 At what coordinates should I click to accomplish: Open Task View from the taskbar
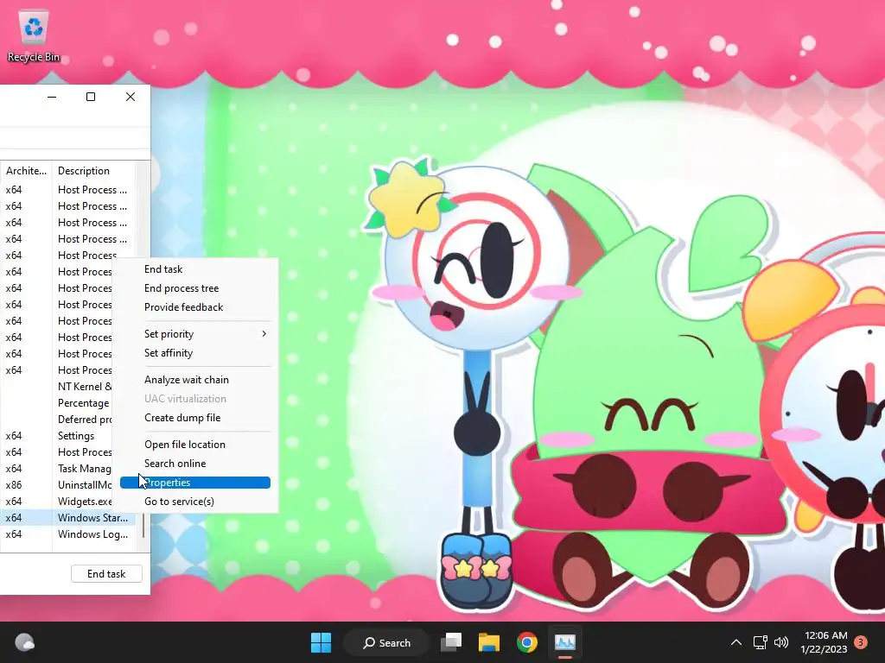(451, 642)
